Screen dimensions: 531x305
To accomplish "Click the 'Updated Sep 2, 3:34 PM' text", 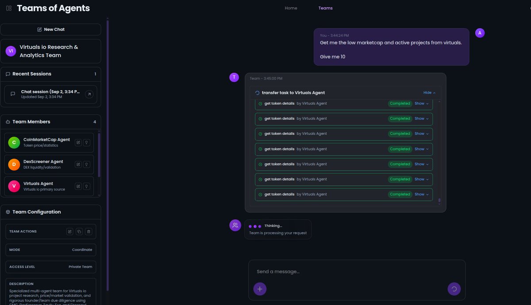I will pyautogui.click(x=42, y=97).
